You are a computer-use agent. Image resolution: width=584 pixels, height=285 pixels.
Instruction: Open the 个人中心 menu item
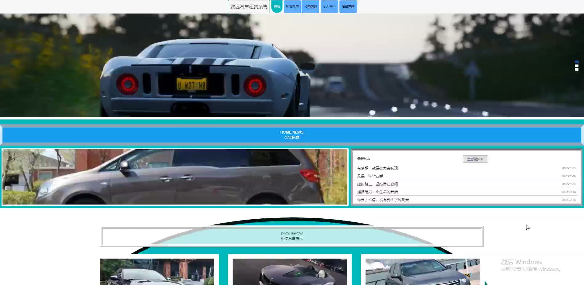click(x=329, y=6)
